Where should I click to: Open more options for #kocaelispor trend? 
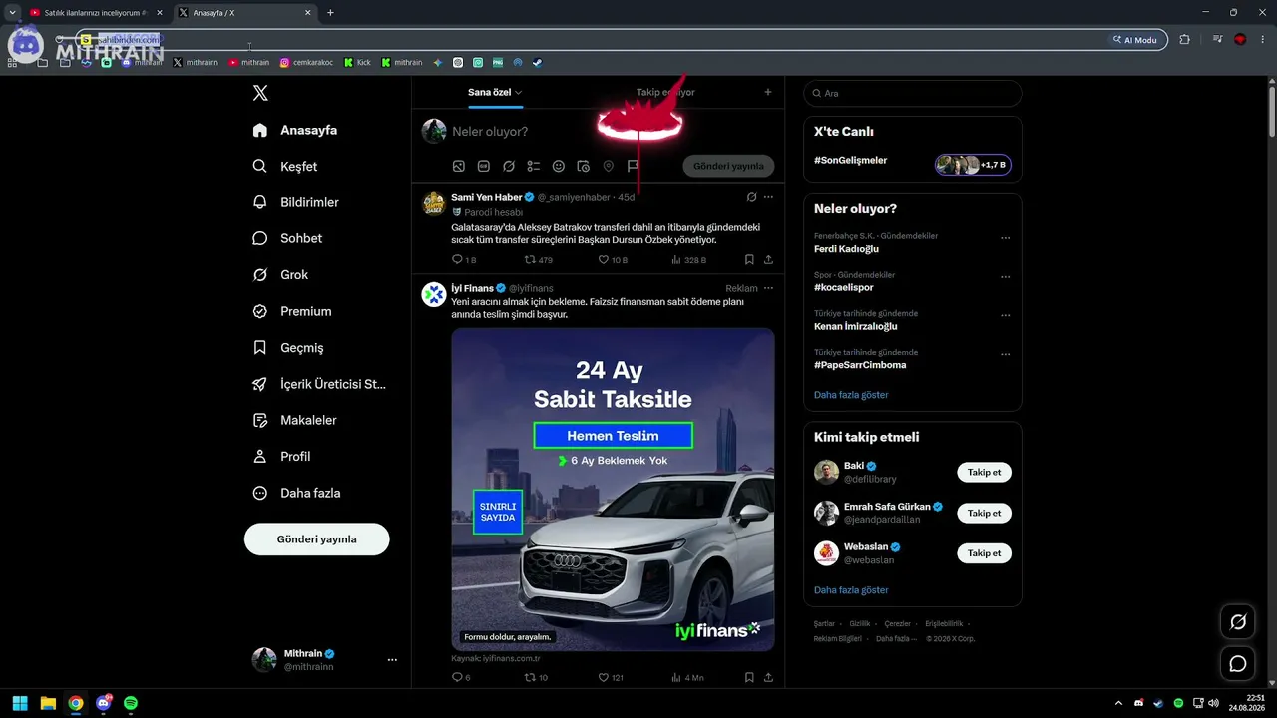(1005, 277)
